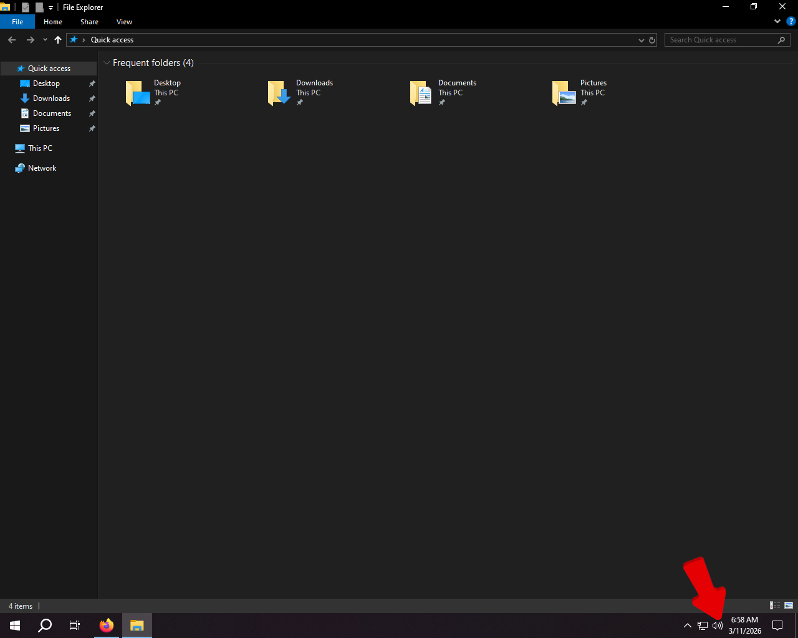Screen dimensions: 798x638
Task: Open the volume speaker tray icon
Action: [x=717, y=626]
